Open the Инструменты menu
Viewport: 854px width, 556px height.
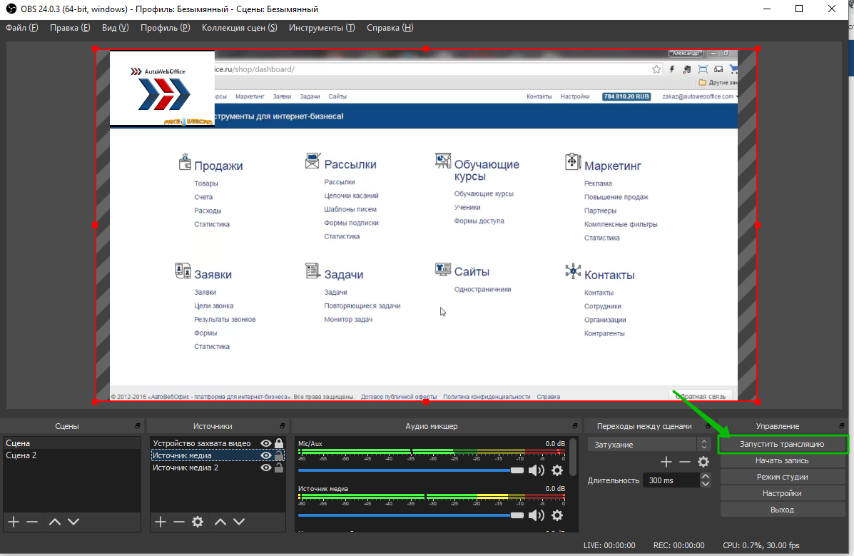pos(321,28)
